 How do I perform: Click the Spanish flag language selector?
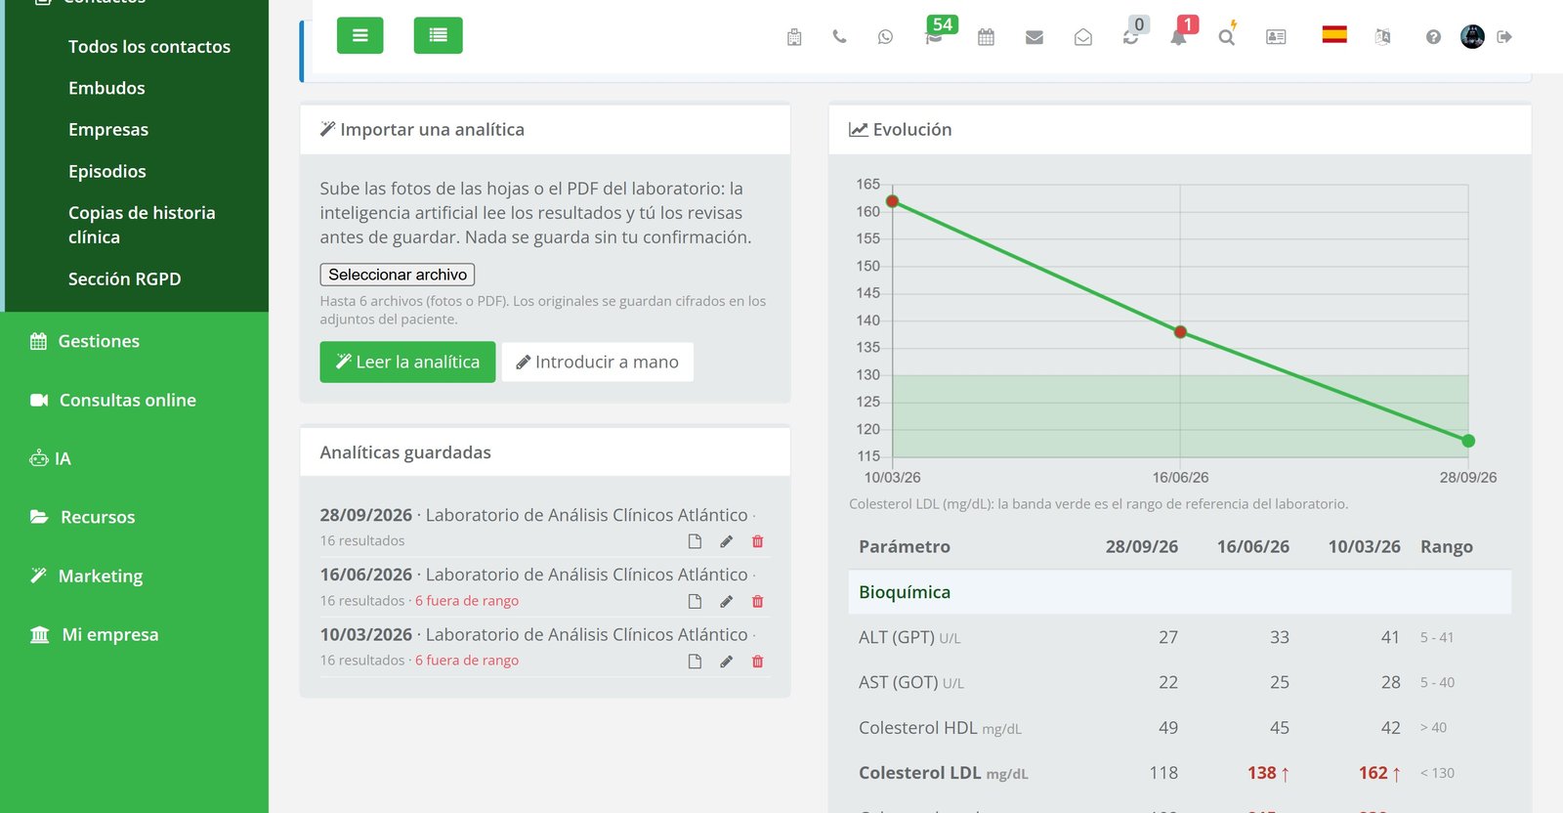[x=1334, y=35]
